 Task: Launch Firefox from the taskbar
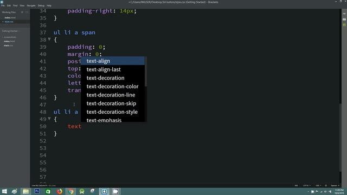pyautogui.click(x=59, y=191)
